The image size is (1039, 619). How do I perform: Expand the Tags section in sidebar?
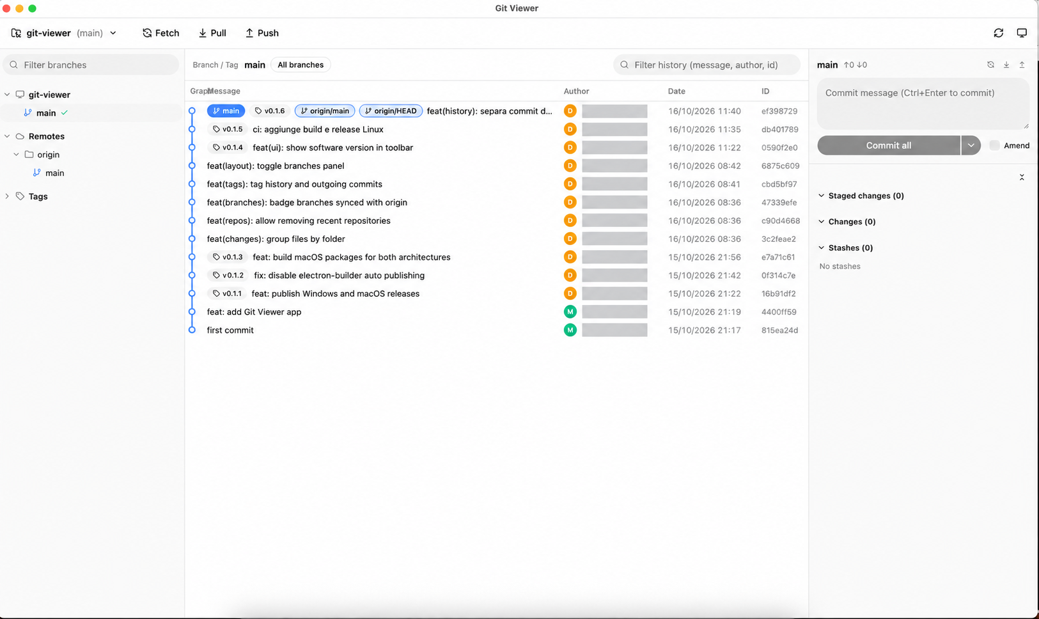point(7,196)
